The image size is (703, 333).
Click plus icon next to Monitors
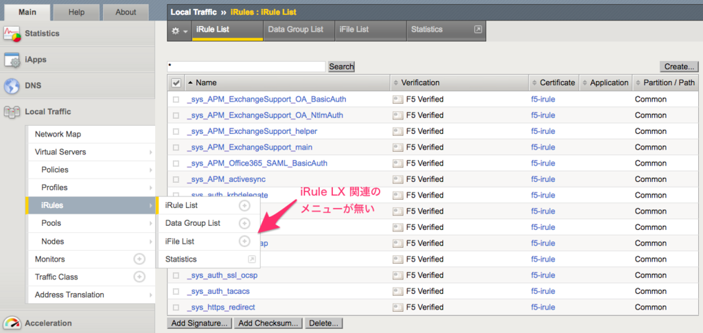click(139, 259)
